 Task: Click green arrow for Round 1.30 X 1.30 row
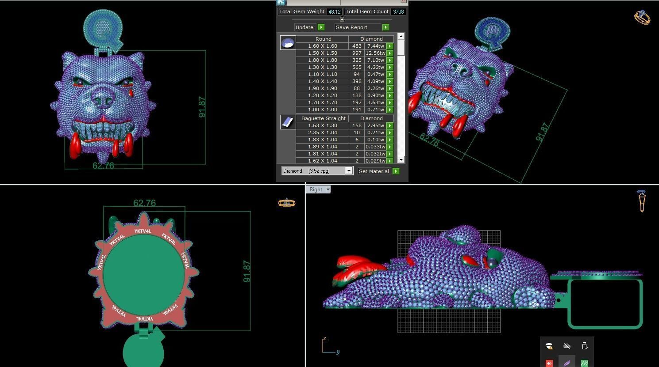pos(390,67)
